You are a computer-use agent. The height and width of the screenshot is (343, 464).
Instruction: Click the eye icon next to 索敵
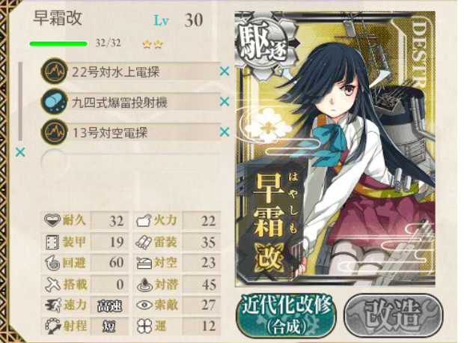(144, 305)
